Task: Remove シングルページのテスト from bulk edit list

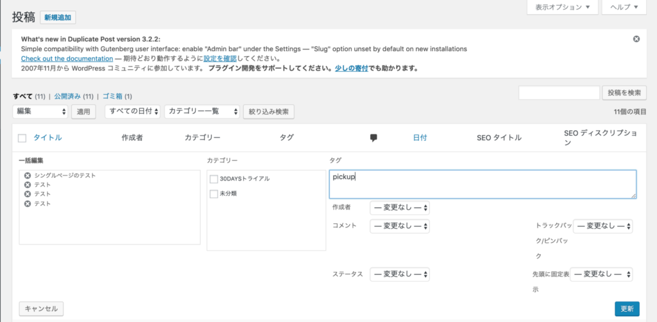Action: (x=28, y=175)
